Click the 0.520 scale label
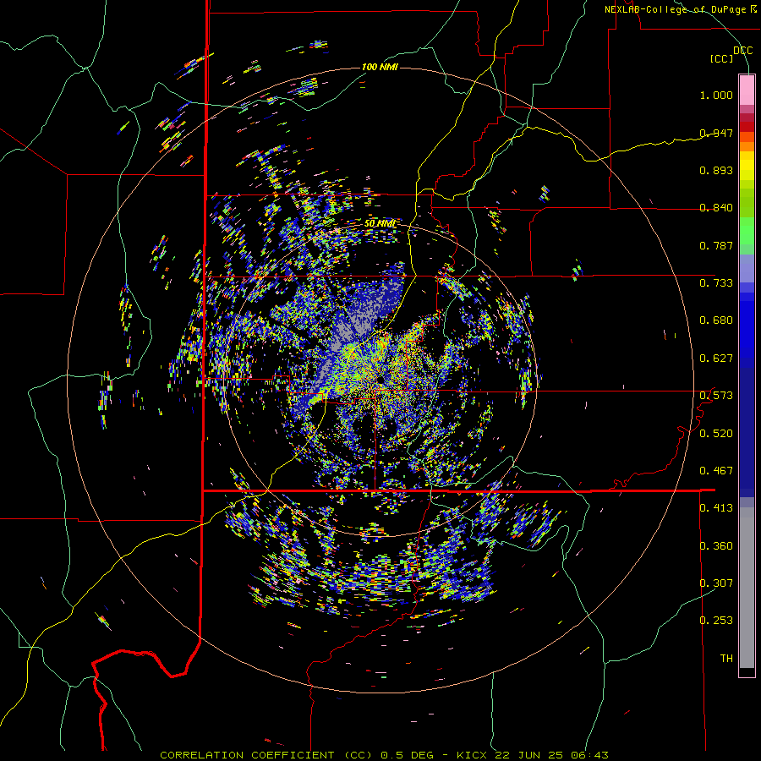 click(x=716, y=433)
